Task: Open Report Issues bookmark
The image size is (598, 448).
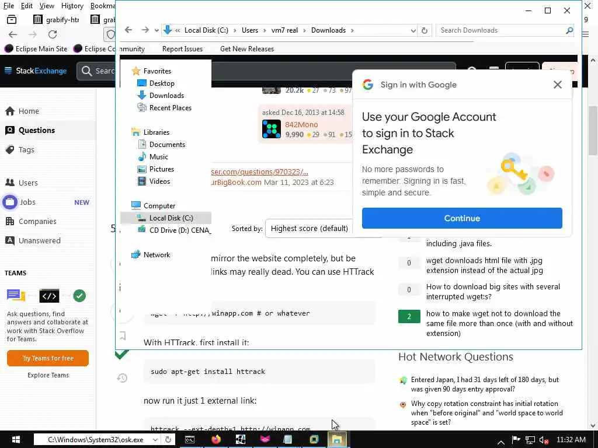Action: click(182, 49)
